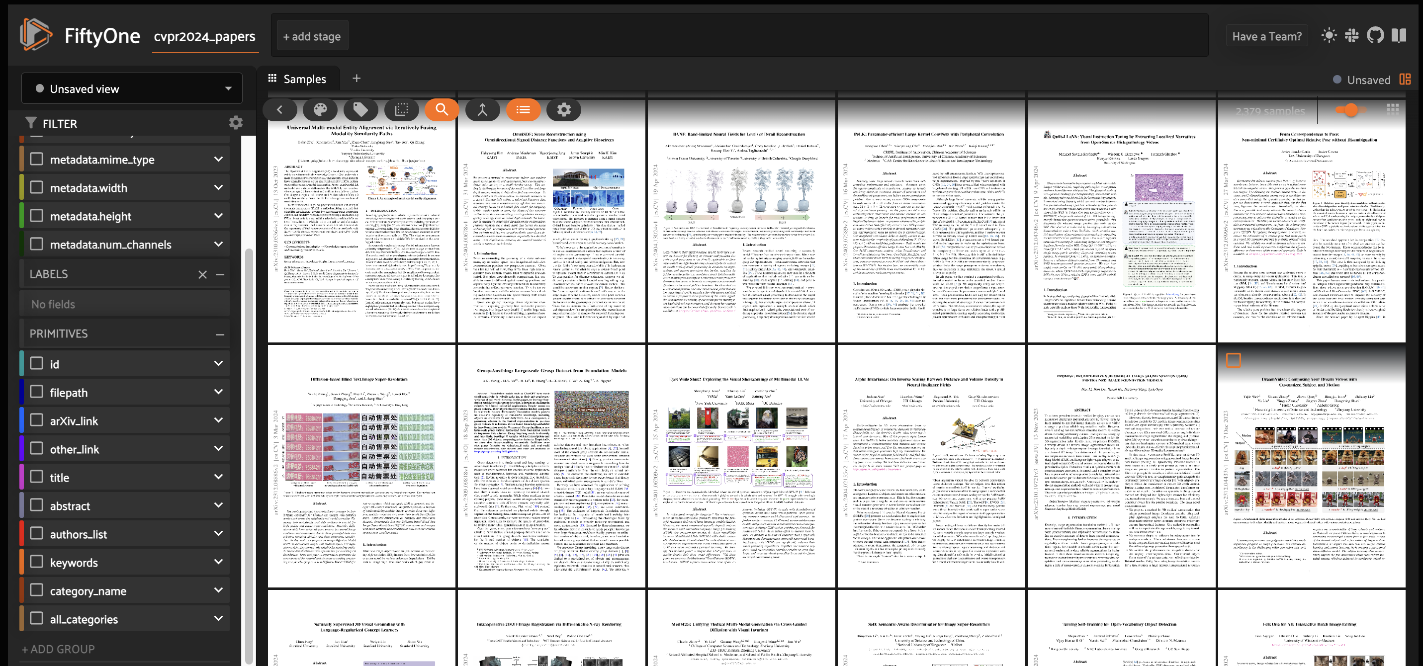Click the tag samples icon
The image size is (1423, 666).
tap(360, 109)
